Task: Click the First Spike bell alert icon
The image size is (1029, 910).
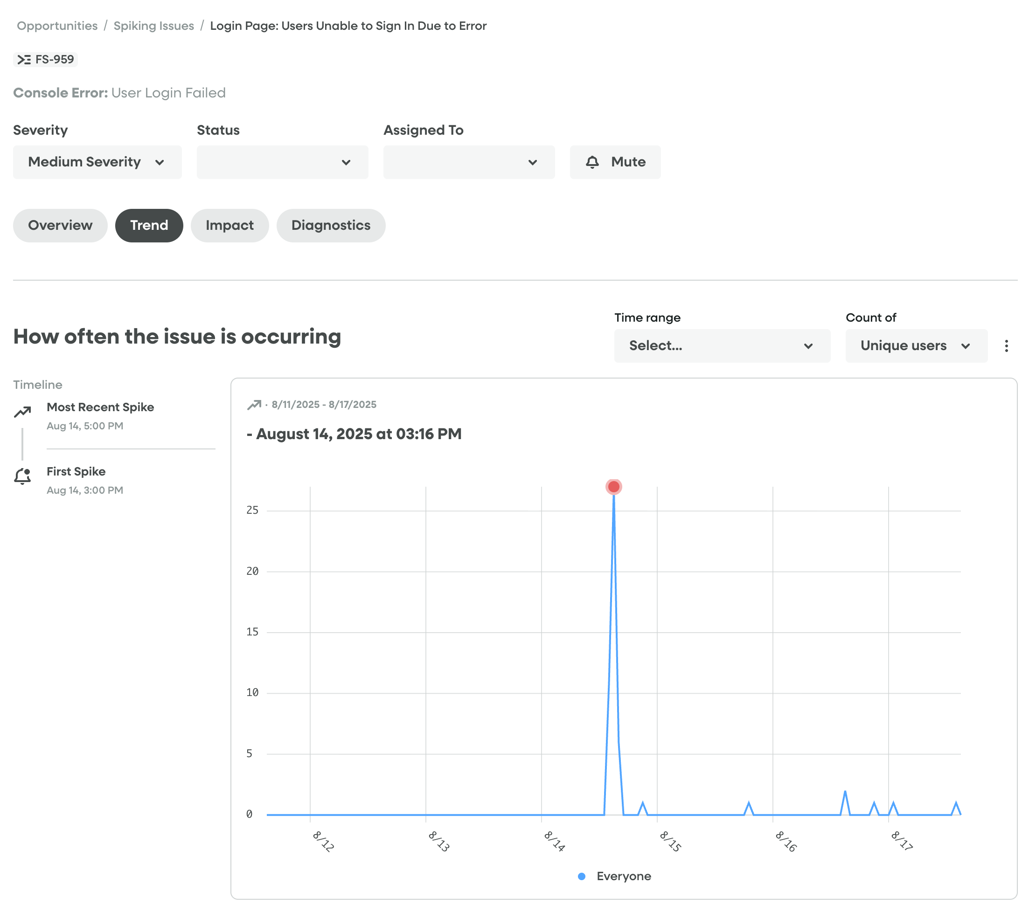Action: (x=23, y=476)
